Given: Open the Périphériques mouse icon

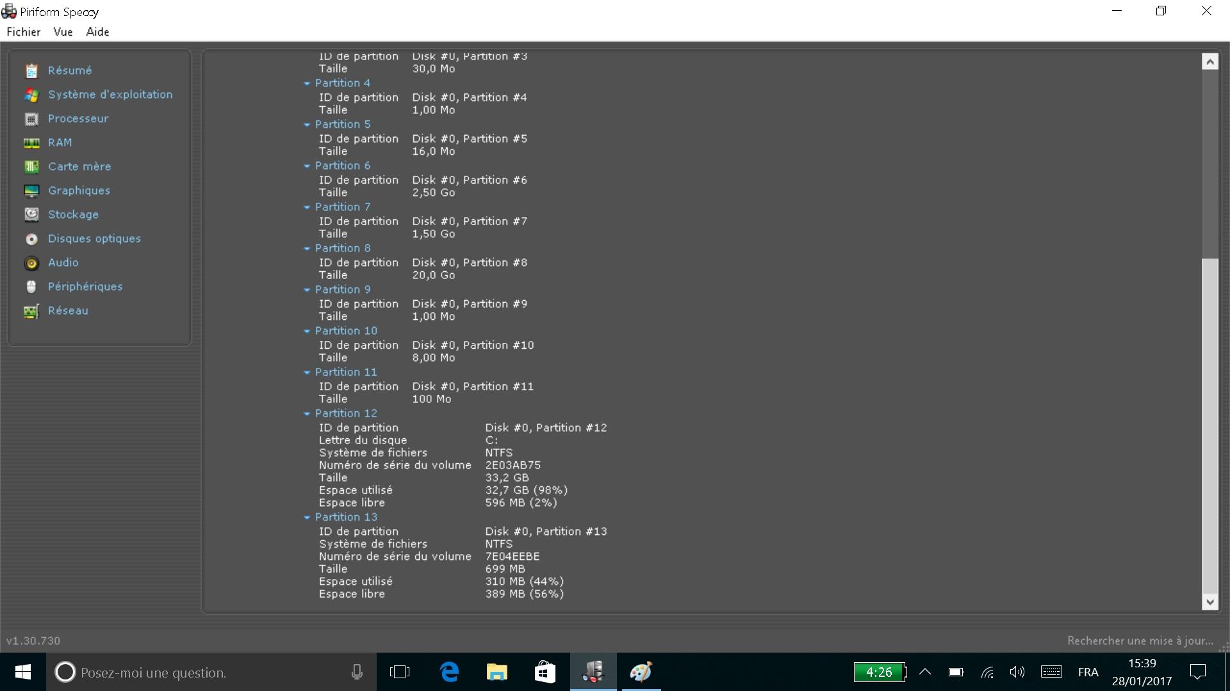Looking at the screenshot, I should (x=31, y=287).
